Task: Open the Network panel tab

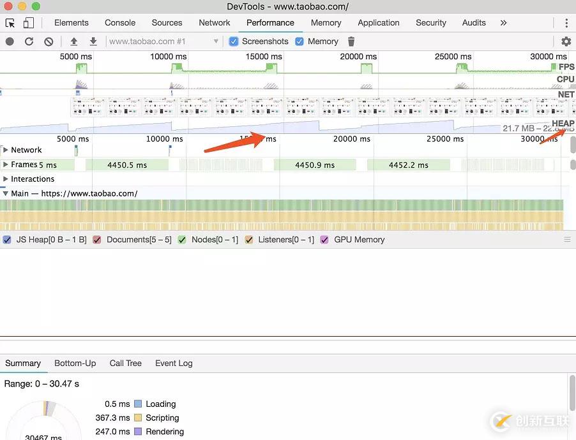Action: (215, 23)
